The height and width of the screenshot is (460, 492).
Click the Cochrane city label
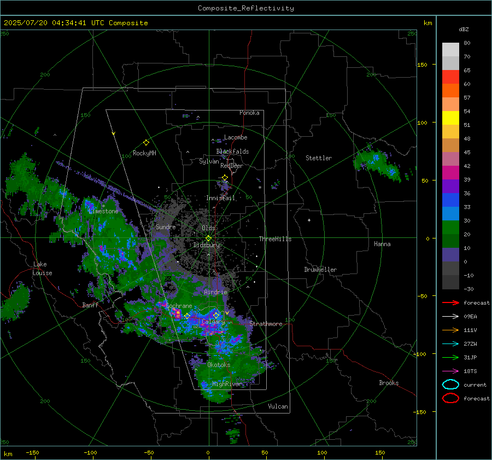[179, 306]
